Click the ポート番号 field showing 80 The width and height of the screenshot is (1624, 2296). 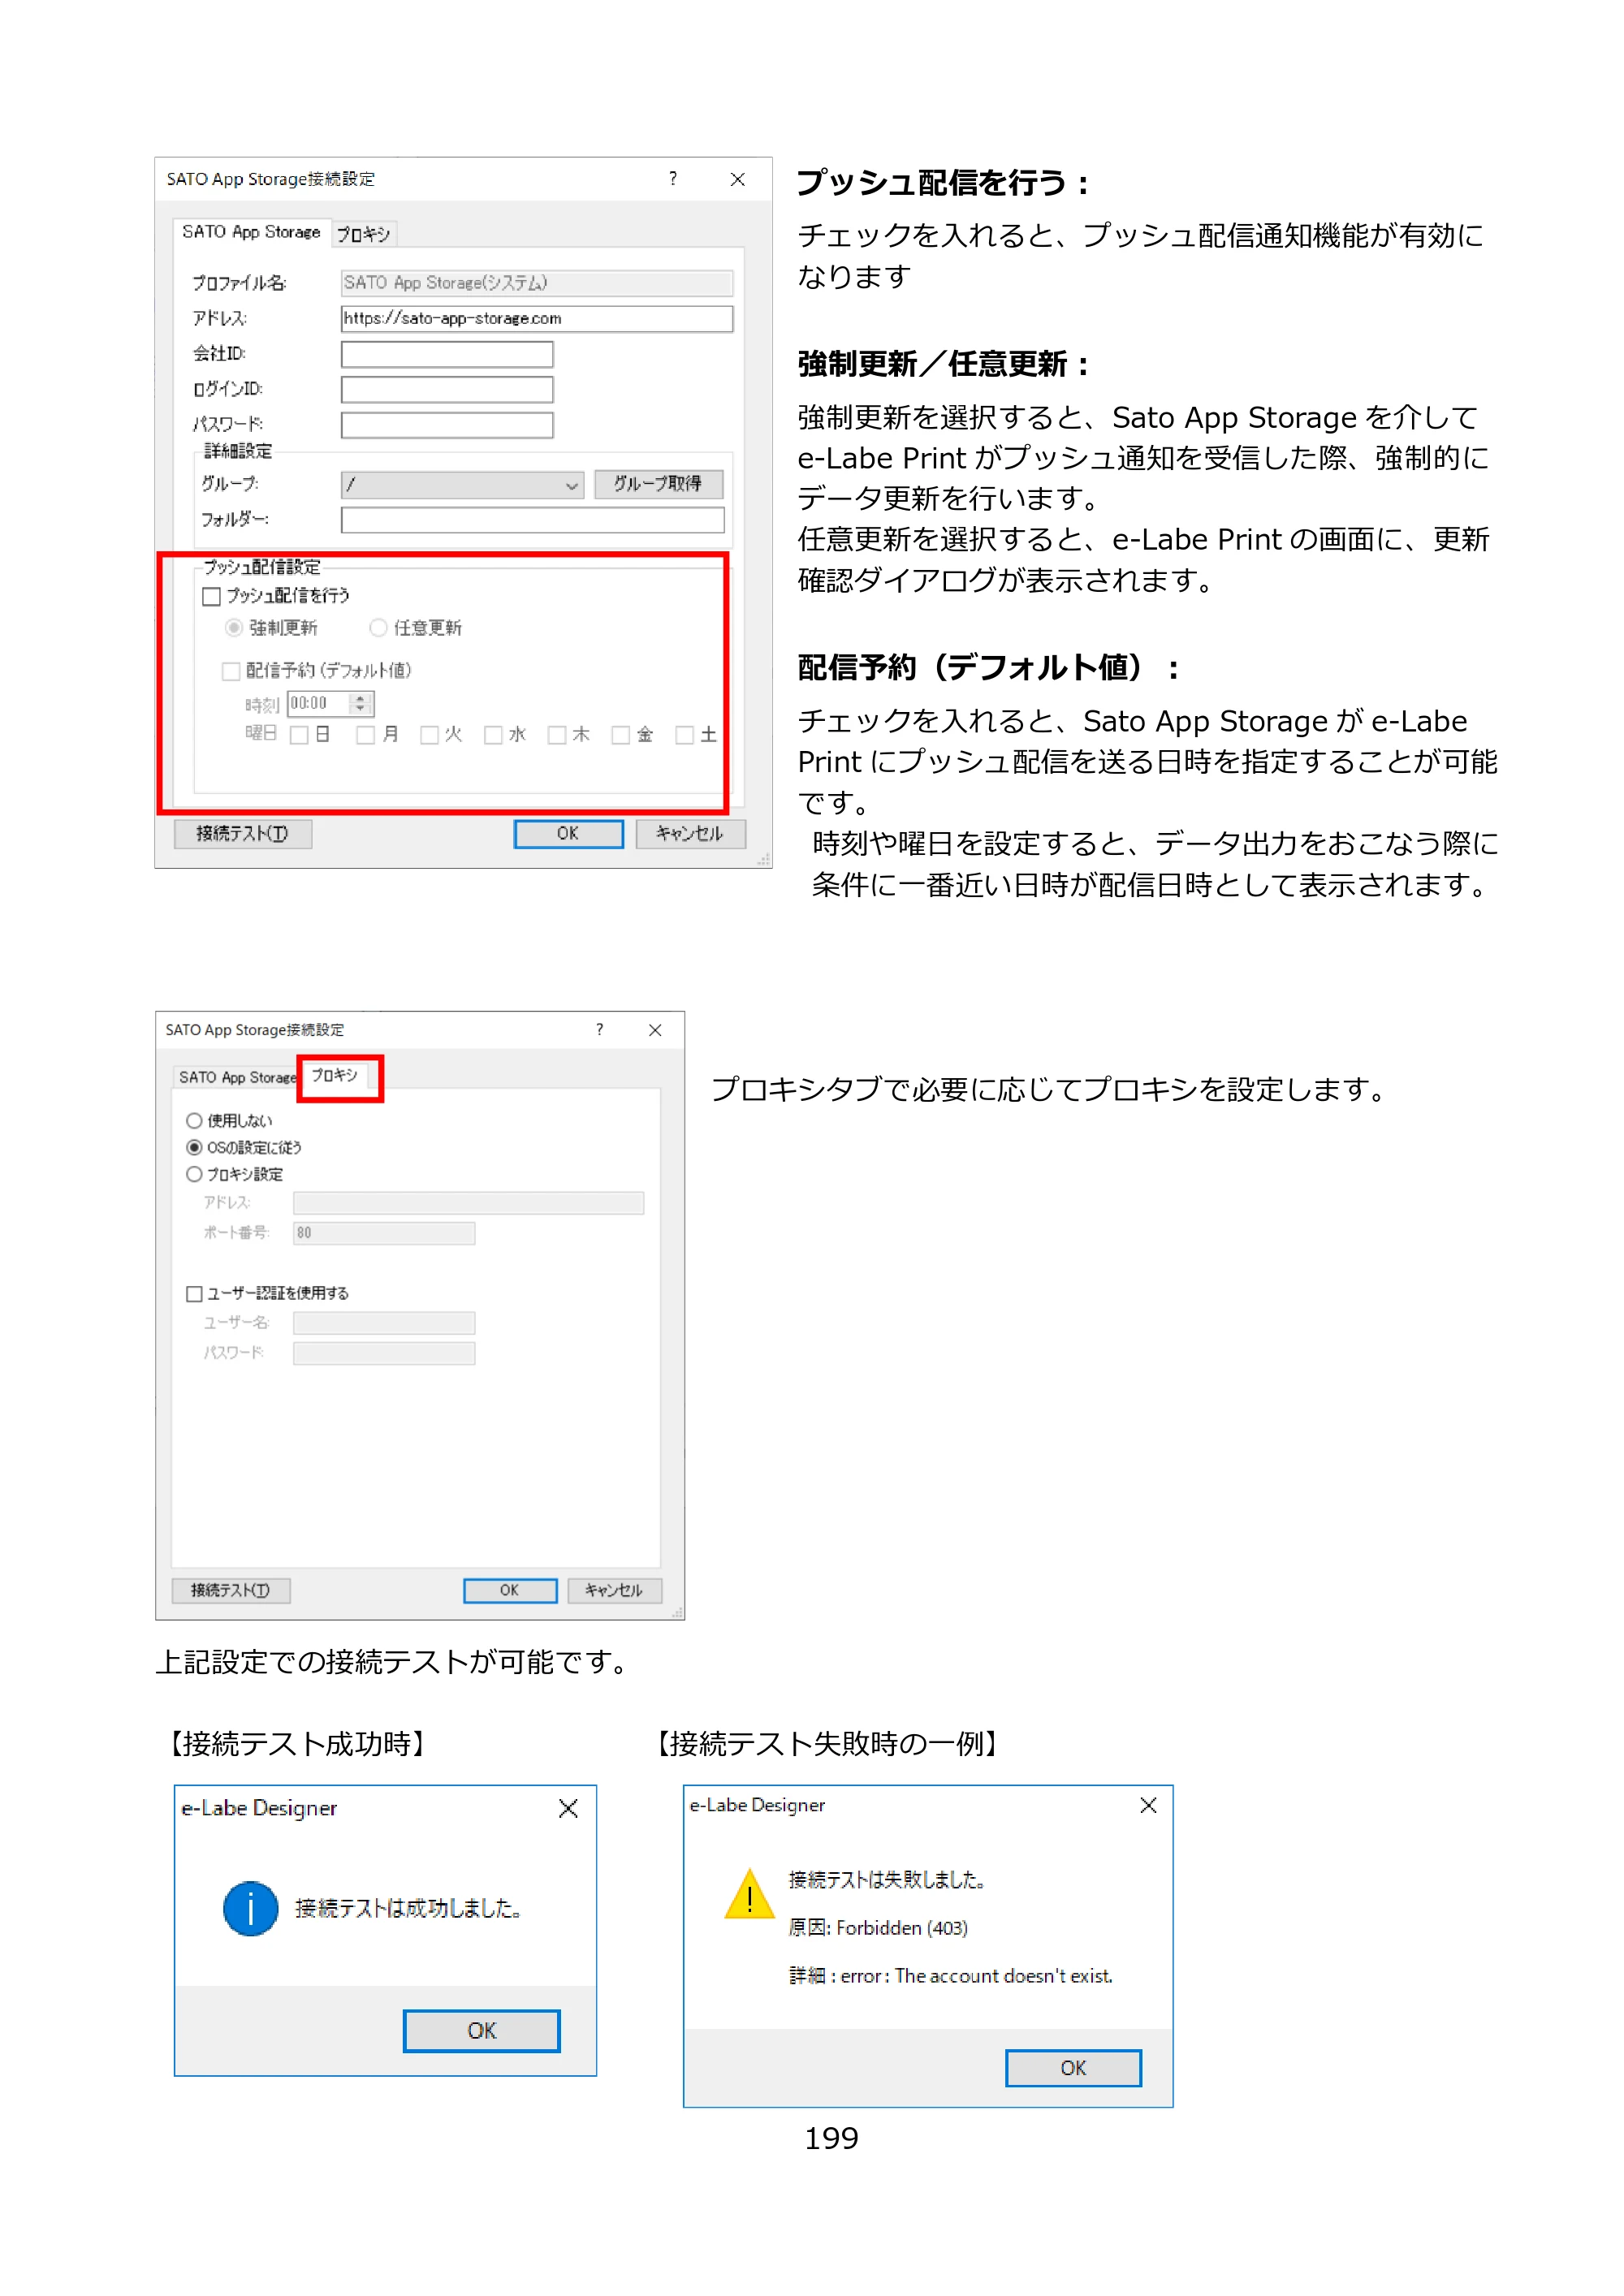(x=384, y=1233)
